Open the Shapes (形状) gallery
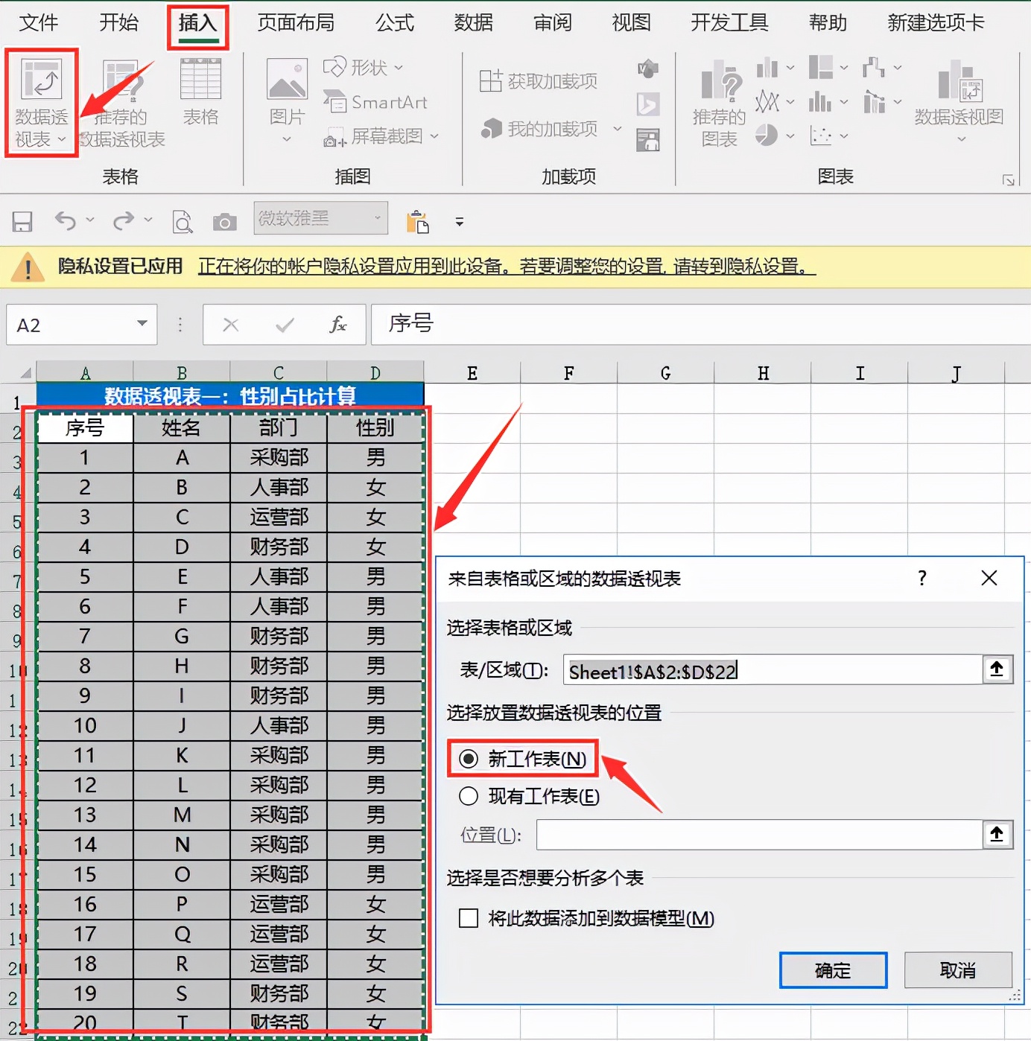This screenshot has width=1031, height=1041. click(363, 68)
